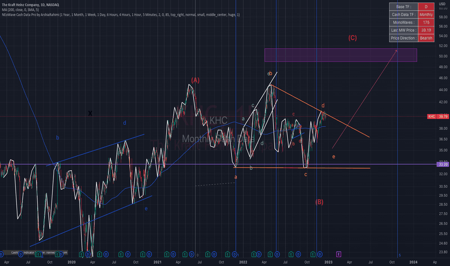Screen dimensions: 450x266
Task: Click the 2021 label on time axis
Action: 157,262
